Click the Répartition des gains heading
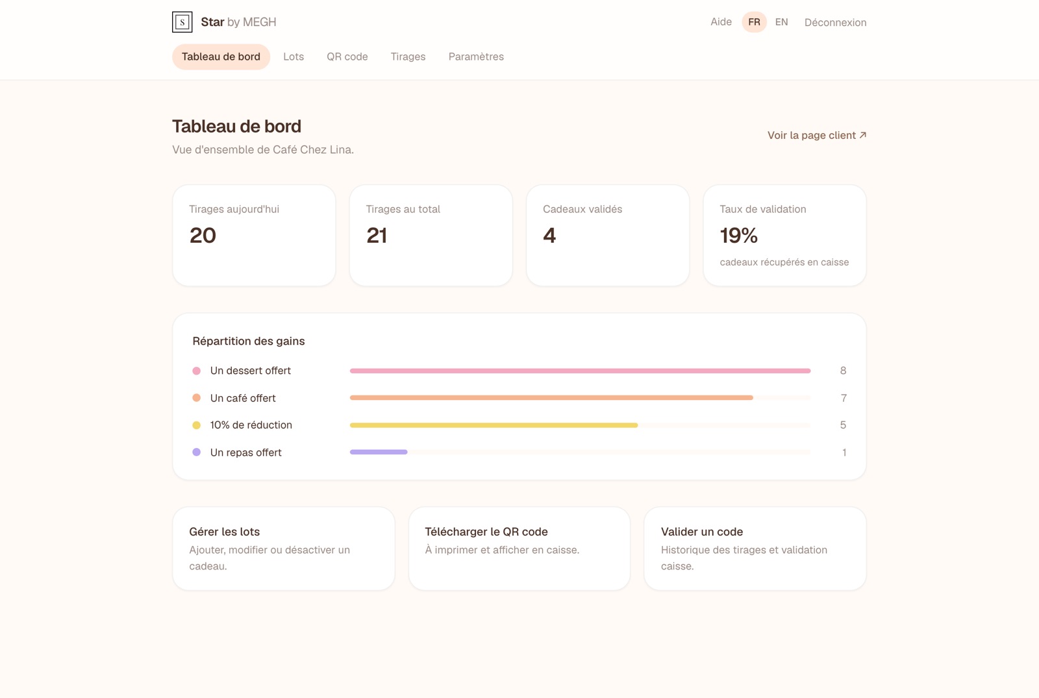Viewport: 1039px width, 698px height. 249,341
